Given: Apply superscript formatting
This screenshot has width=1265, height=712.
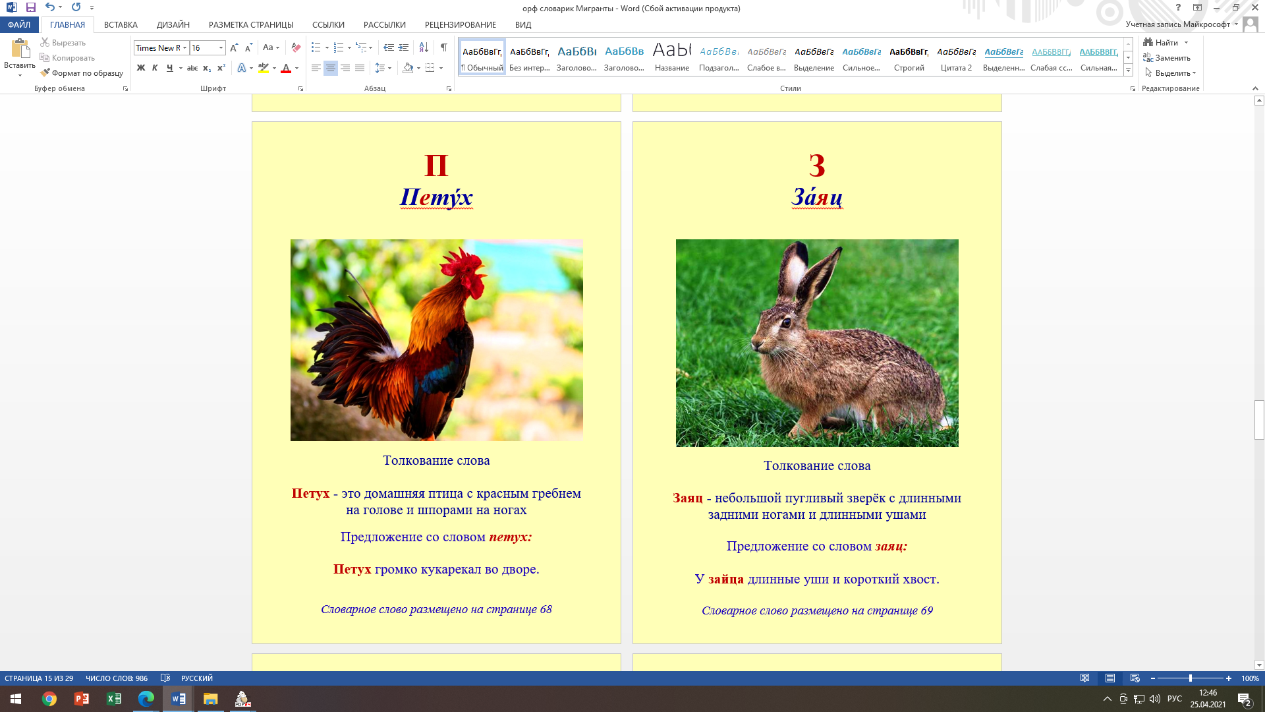Looking at the screenshot, I should [x=221, y=68].
